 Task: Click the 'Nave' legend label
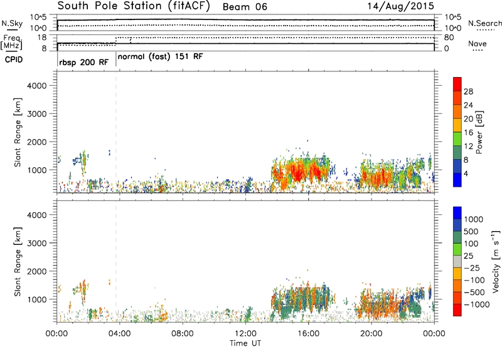pos(478,44)
